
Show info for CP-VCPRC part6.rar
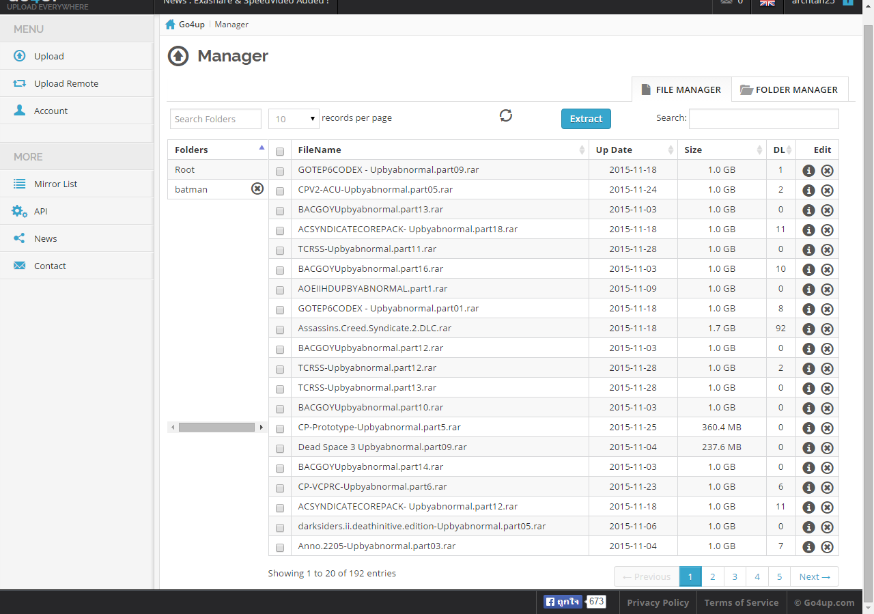point(808,488)
